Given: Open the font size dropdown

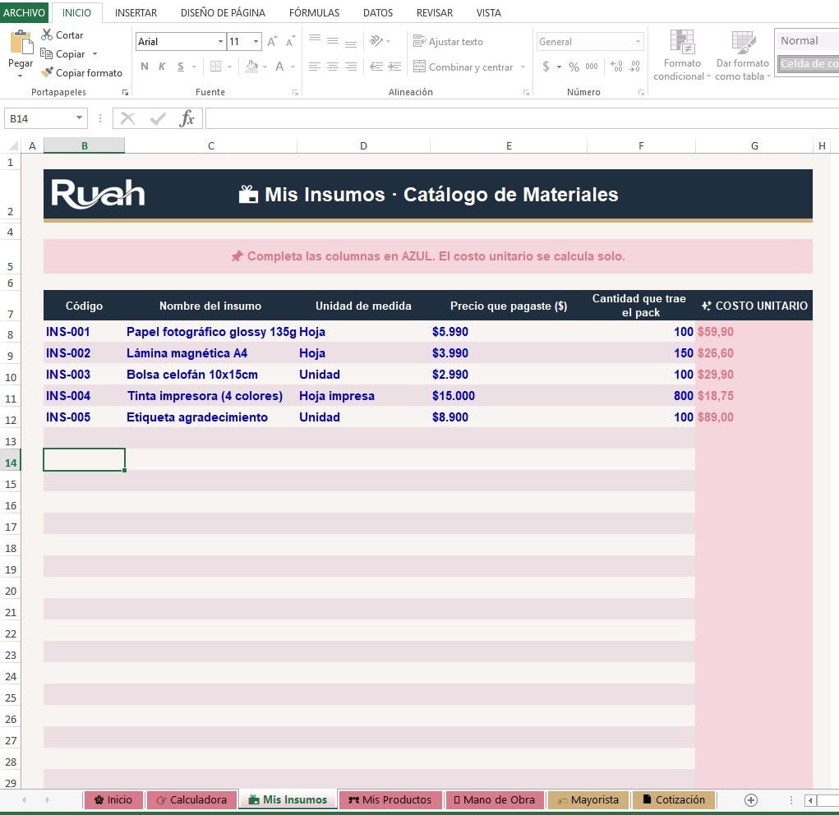Looking at the screenshot, I should tap(256, 42).
